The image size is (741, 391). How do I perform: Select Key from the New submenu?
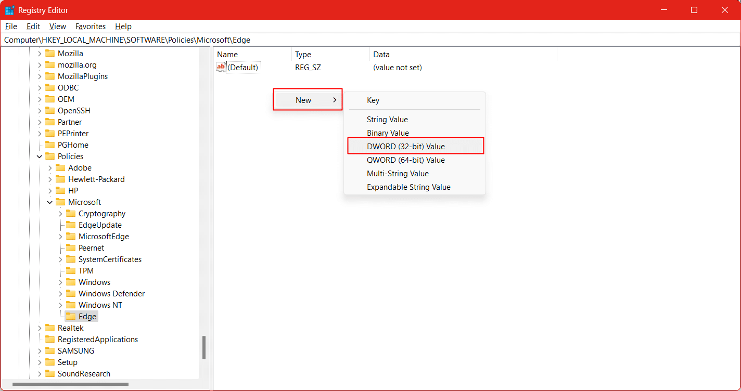coord(415,100)
